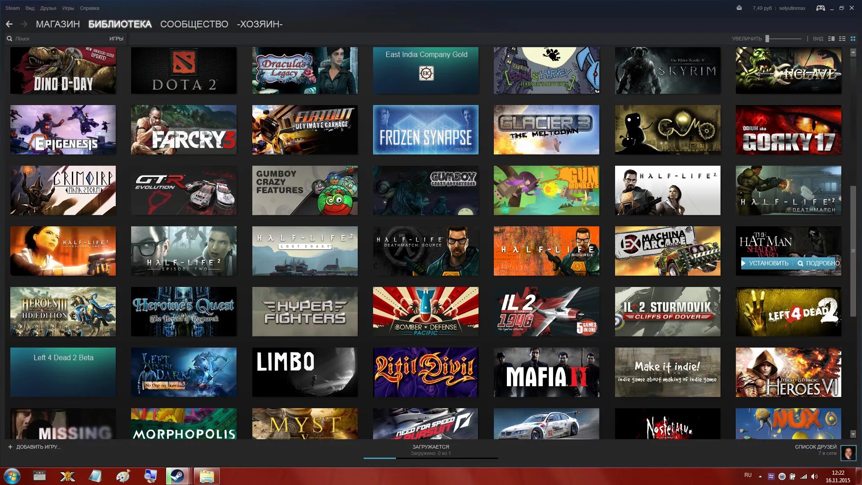Open Half-Life 2 game page

[x=667, y=190]
